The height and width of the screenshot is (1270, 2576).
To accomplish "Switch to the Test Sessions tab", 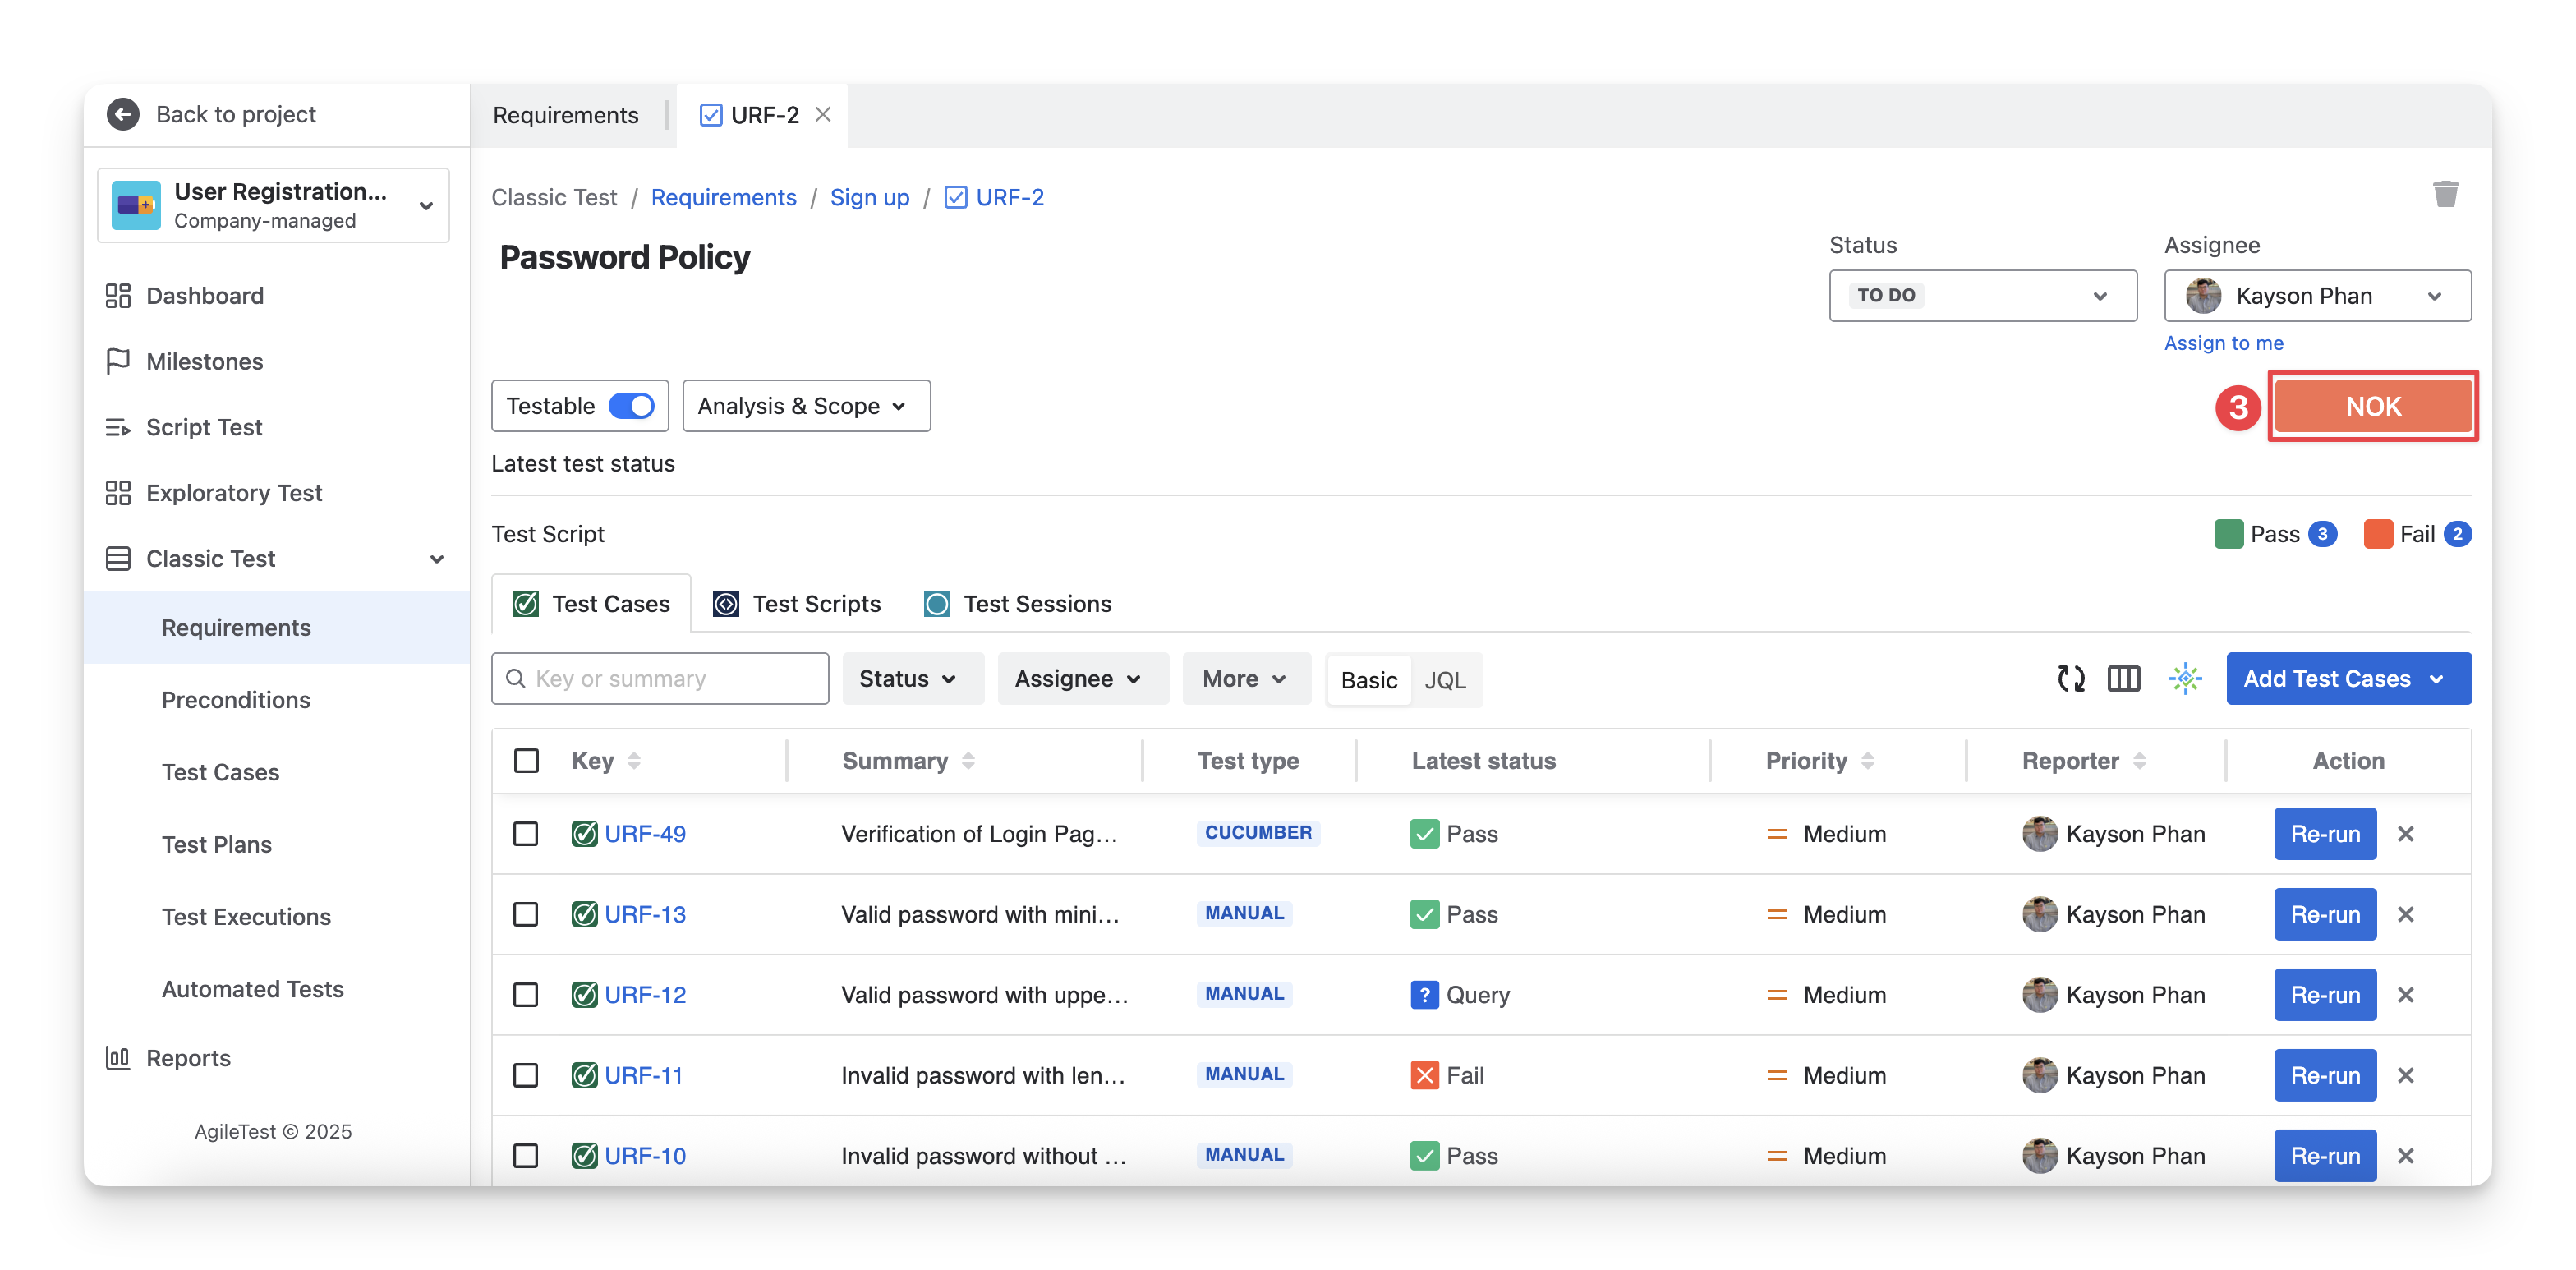I will point(1018,604).
